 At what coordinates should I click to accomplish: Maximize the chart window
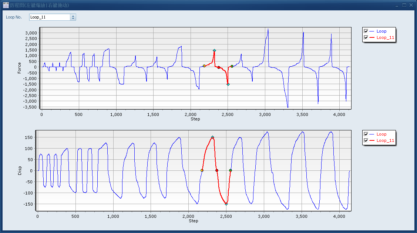point(404,5)
